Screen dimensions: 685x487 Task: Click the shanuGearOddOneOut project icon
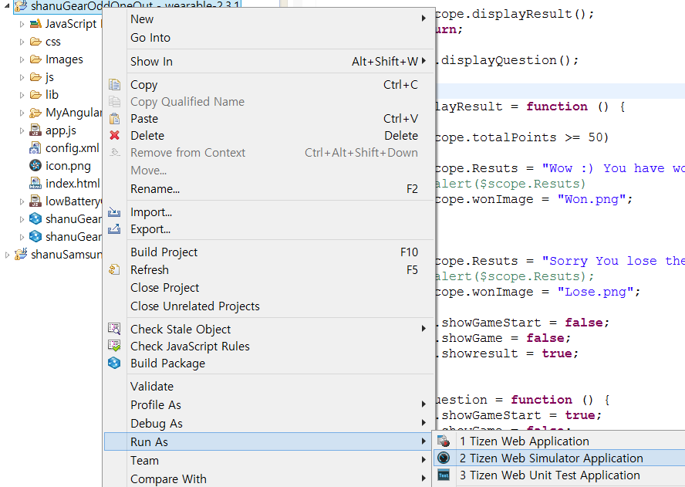tap(21, 5)
